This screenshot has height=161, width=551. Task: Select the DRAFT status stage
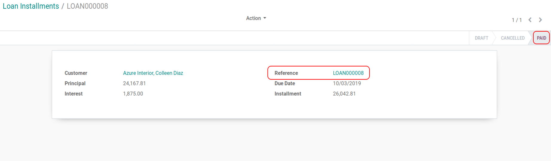481,38
